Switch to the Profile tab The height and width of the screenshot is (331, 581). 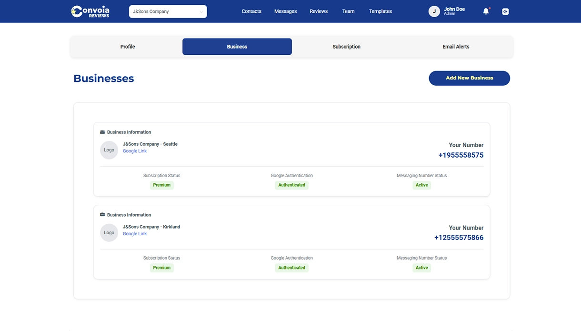tap(128, 47)
